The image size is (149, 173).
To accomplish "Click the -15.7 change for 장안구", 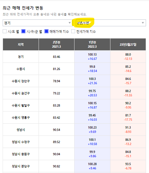I will (128, 83).
